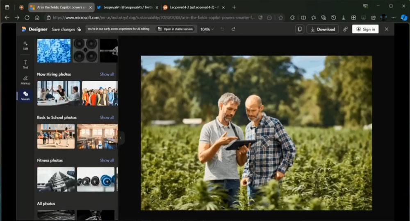This screenshot has height=221, width=410.
Task: Close the AI in the fields tab
Action: (x=91, y=7)
